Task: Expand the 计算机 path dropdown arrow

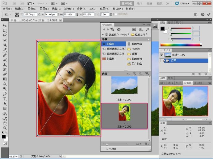Action: 118,34
